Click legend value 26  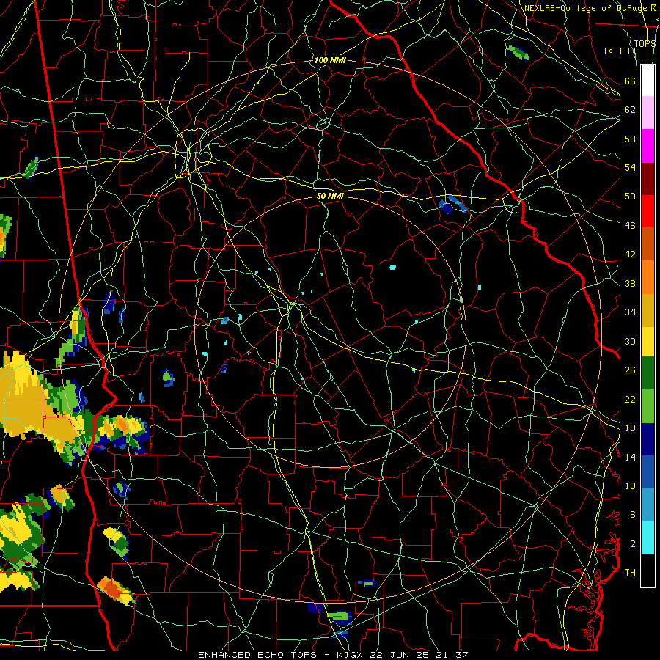pyautogui.click(x=630, y=370)
